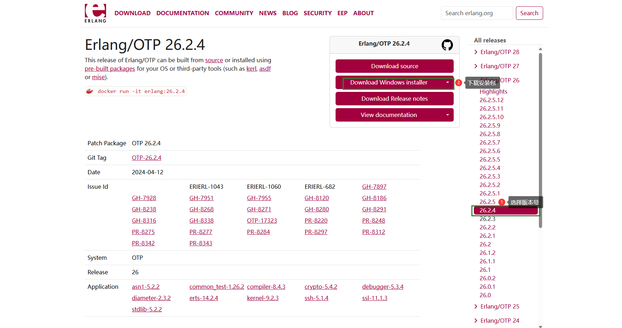Open the SECURITY page
The image size is (622, 328).
coord(318,13)
